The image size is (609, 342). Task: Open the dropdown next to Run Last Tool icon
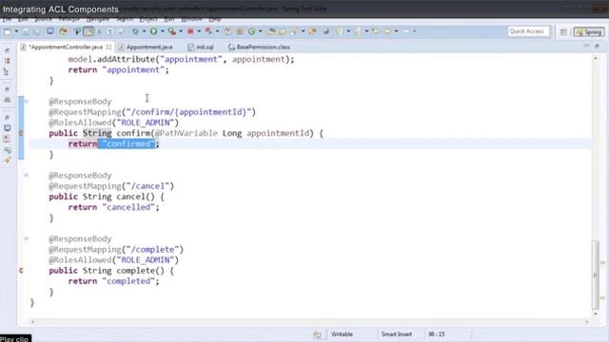point(181,31)
